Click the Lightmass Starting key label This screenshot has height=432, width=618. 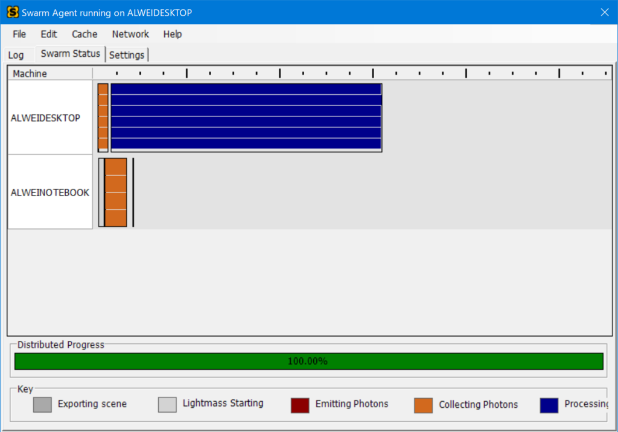pos(223,403)
